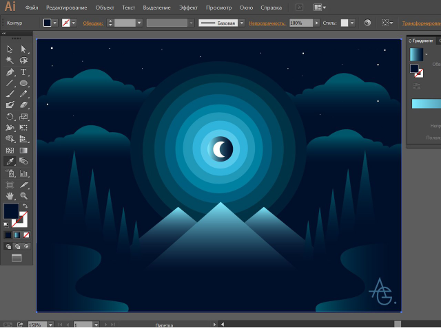This screenshot has height=328, width=441.
Task: Click the toolbox Fill color box
Action: click(11, 211)
